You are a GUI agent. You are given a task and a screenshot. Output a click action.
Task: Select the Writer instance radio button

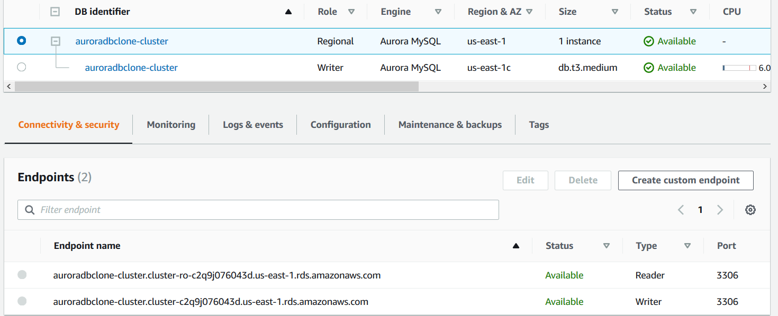tap(21, 67)
